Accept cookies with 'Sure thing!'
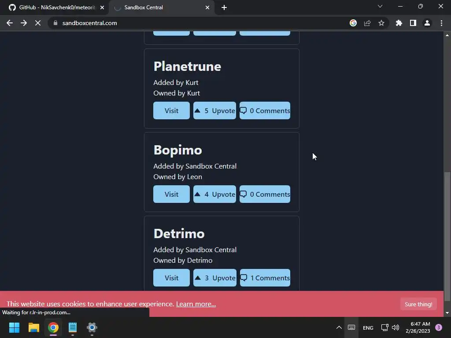The image size is (451, 338). tap(418, 304)
